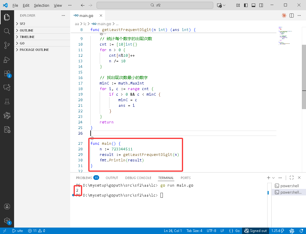Open terminal panel more actions ellipsis
Image resolution: width=306 pixels, height=234 pixels.
[x=280, y=178]
